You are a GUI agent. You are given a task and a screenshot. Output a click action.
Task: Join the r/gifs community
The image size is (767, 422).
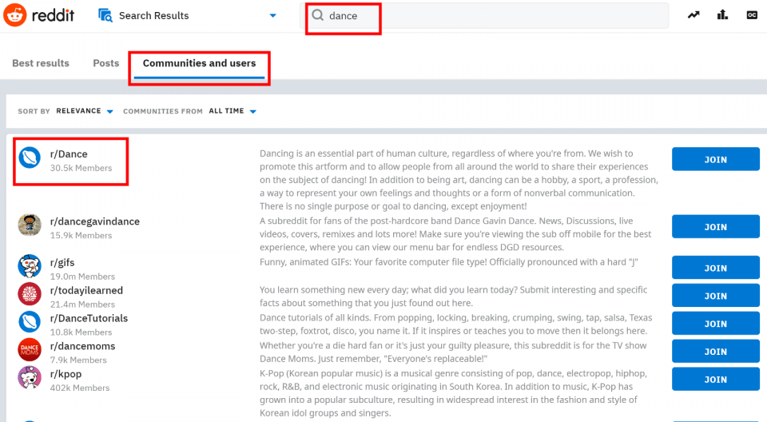[x=716, y=268]
